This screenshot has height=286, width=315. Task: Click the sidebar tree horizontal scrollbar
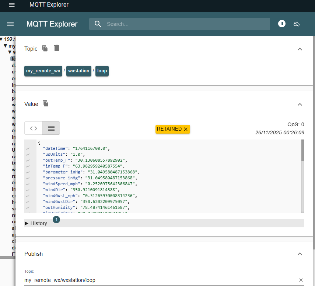point(8,257)
